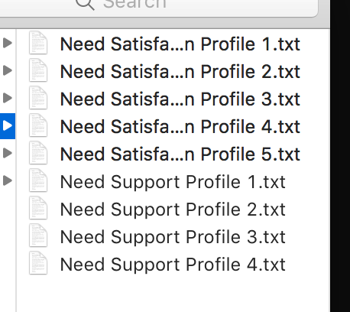Select file icon of Need Support Profile 2.txt
Screen dimensions: 350x312
pos(38,208)
